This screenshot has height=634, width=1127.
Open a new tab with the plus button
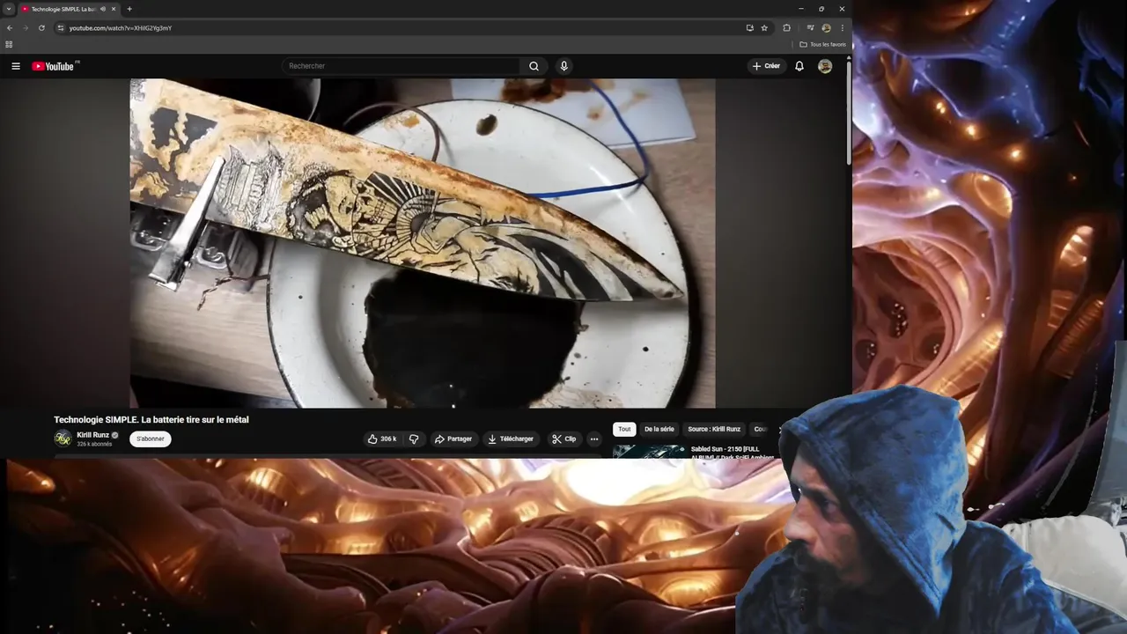coord(129,9)
